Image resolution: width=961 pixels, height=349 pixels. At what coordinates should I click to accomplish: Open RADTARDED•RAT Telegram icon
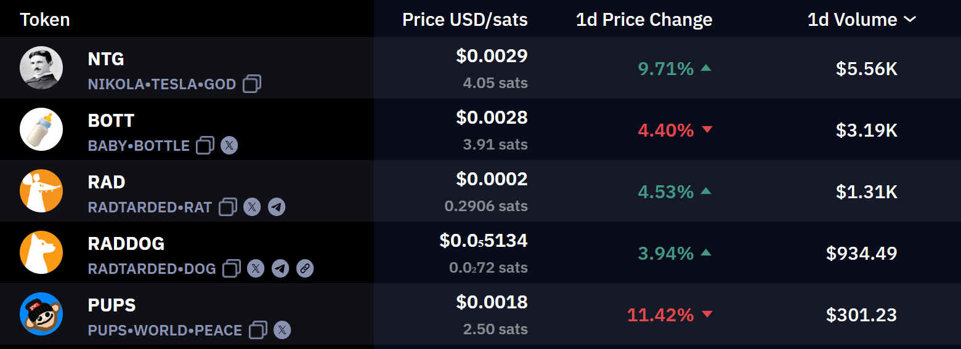coord(277,207)
